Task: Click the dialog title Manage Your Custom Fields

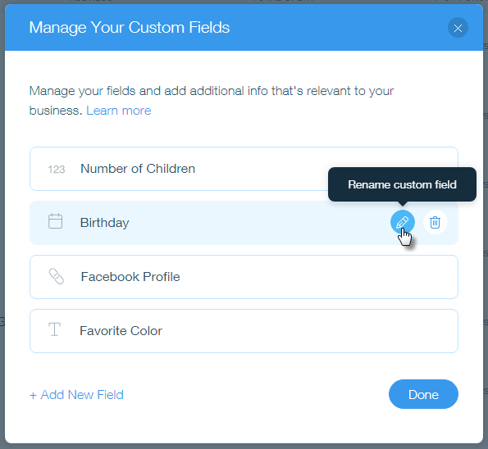Action: coord(130,27)
